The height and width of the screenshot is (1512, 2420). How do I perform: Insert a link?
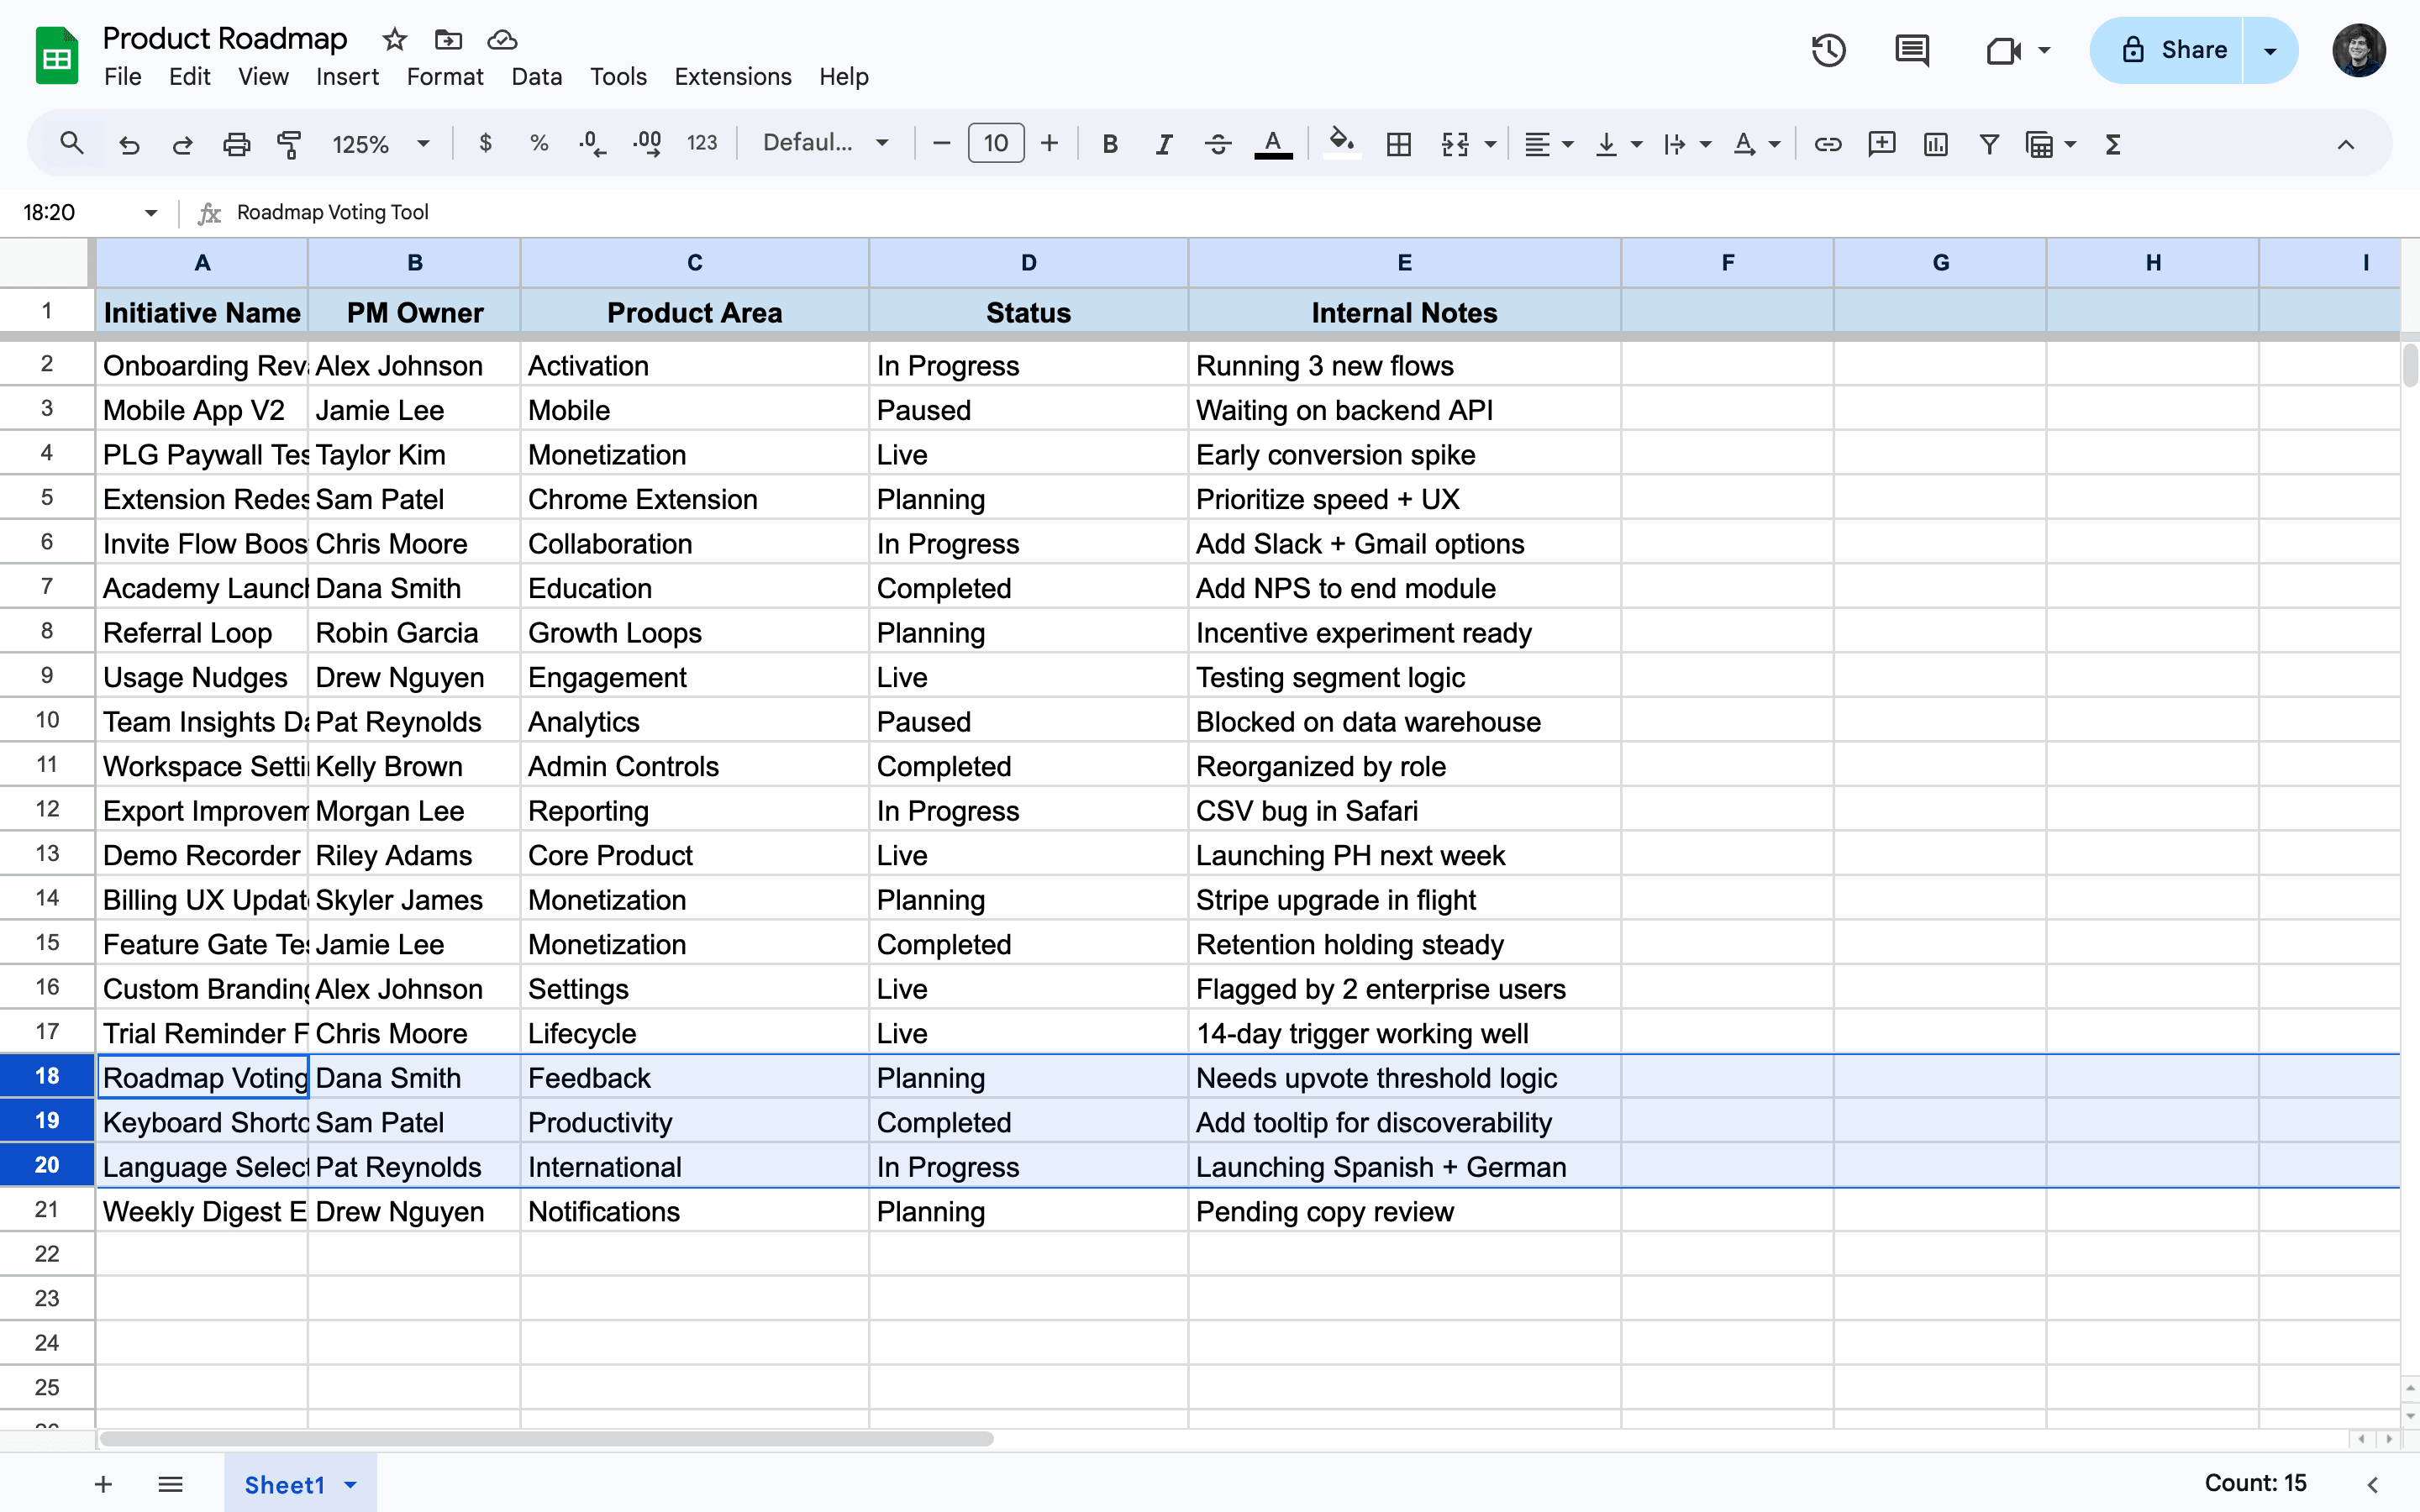(1828, 144)
